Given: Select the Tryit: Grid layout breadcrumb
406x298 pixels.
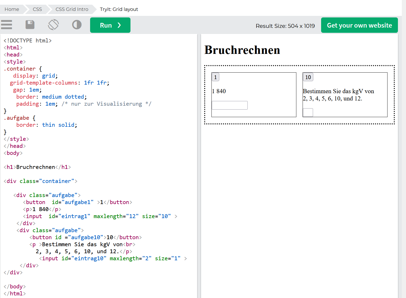Looking at the screenshot, I should 119,9.
